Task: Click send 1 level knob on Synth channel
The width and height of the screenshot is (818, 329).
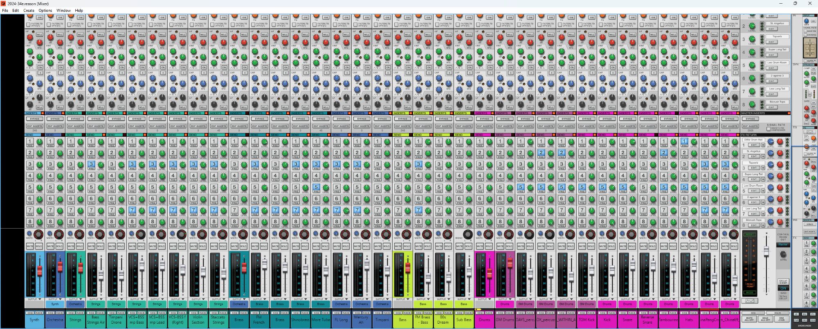Action: (x=40, y=142)
